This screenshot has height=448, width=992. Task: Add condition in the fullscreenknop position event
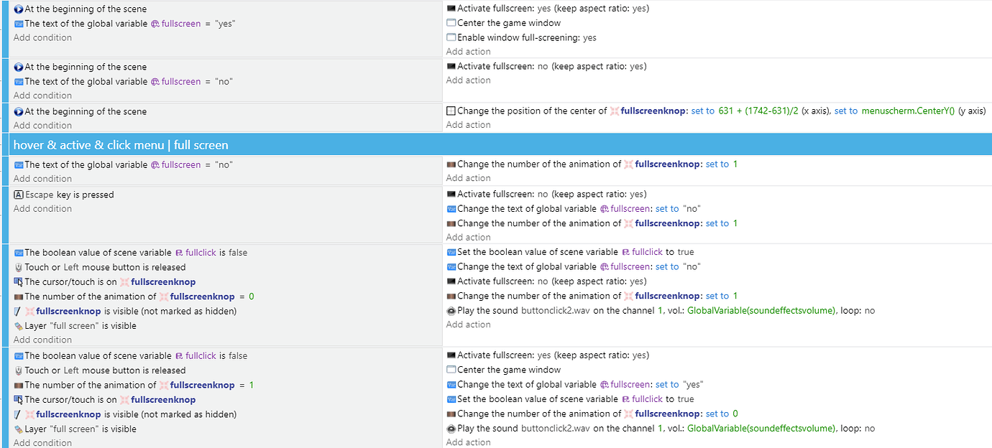pos(42,126)
